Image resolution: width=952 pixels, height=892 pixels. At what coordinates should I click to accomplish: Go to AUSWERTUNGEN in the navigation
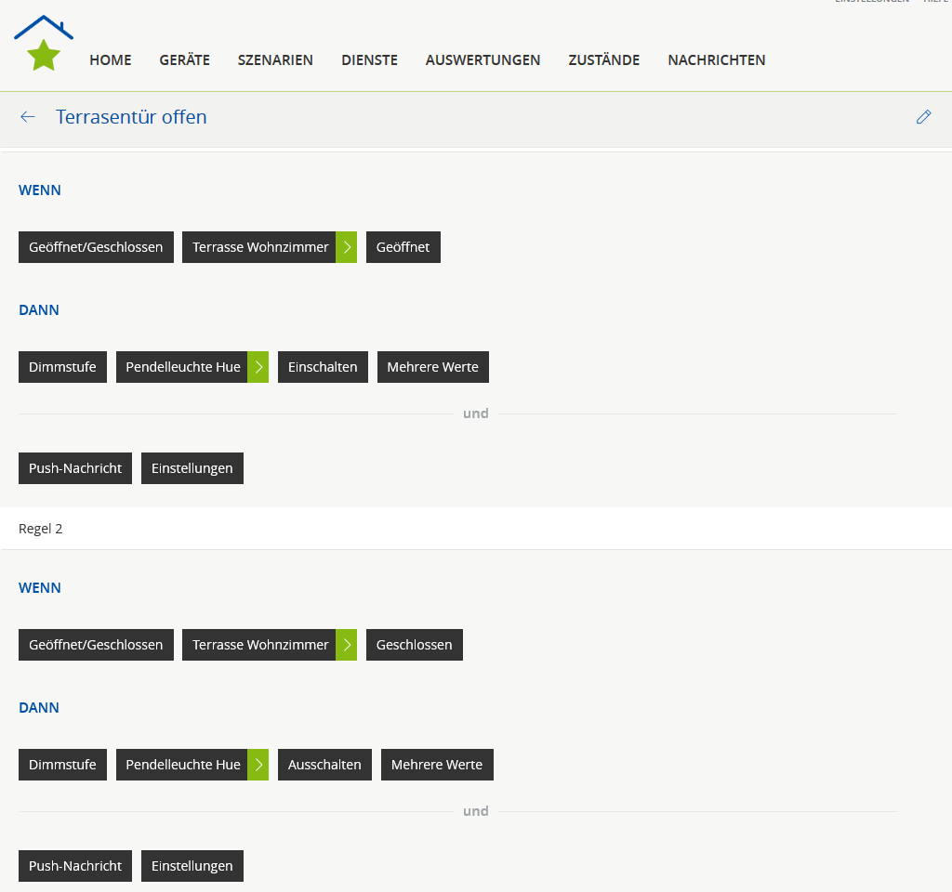pyautogui.click(x=483, y=60)
